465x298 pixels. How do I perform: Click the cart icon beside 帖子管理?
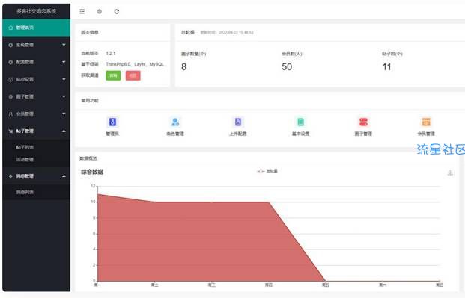pyautogui.click(x=10, y=131)
